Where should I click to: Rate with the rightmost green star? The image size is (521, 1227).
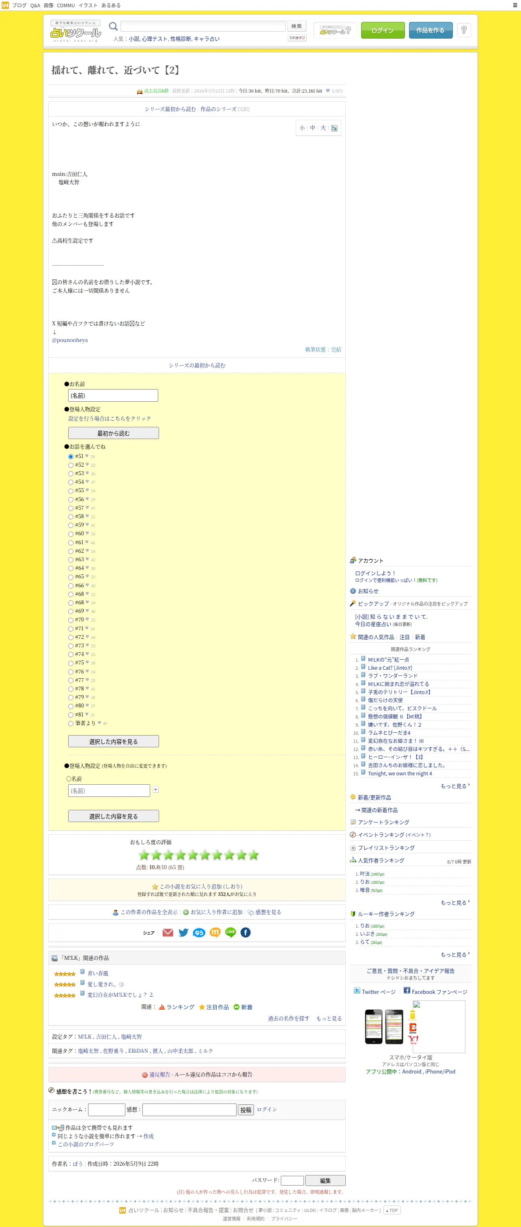[254, 855]
